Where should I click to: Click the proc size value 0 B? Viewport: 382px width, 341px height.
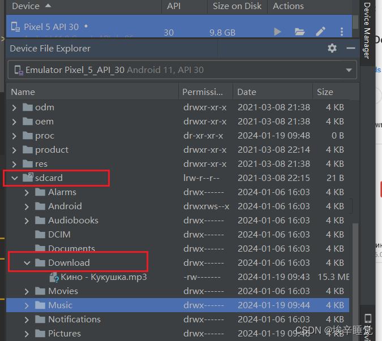pyautogui.click(x=338, y=136)
